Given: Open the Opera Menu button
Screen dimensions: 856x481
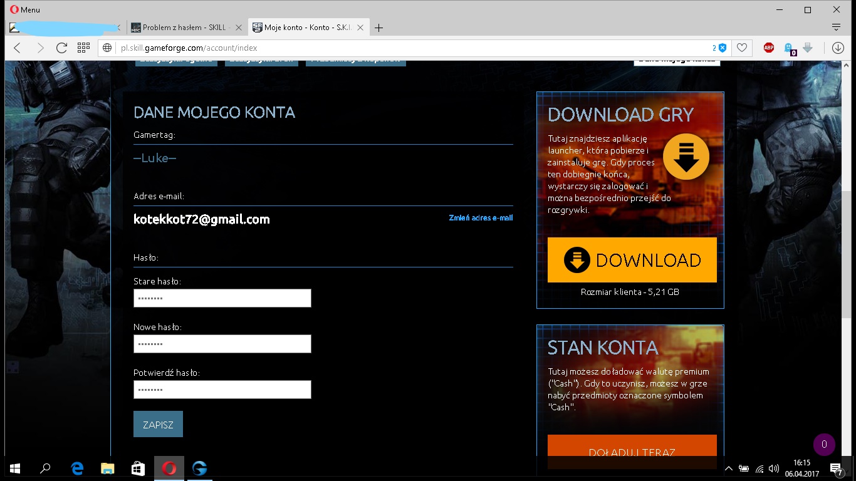Looking at the screenshot, I should (x=25, y=9).
